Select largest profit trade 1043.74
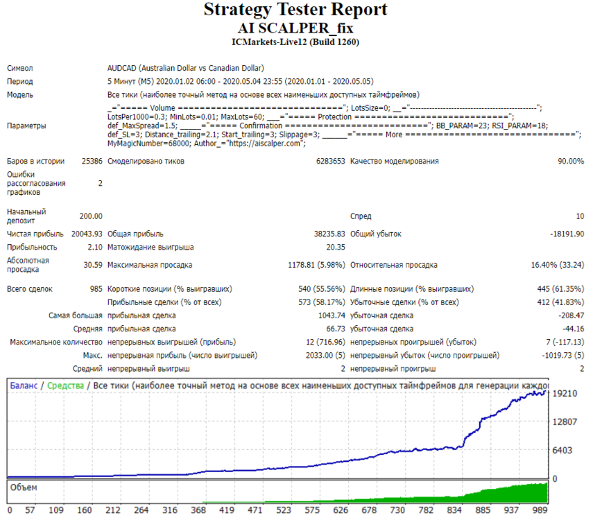The image size is (593, 520). point(332,315)
